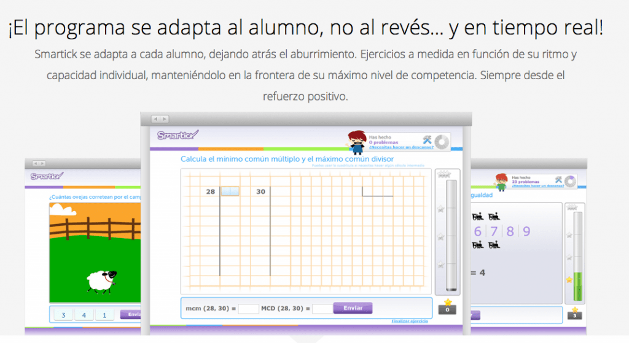629x343 pixels.
Task: Click Smartick logo in left sheep window
Action: (x=47, y=176)
